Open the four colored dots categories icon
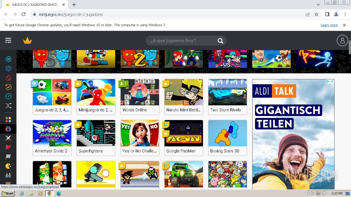 point(9,120)
